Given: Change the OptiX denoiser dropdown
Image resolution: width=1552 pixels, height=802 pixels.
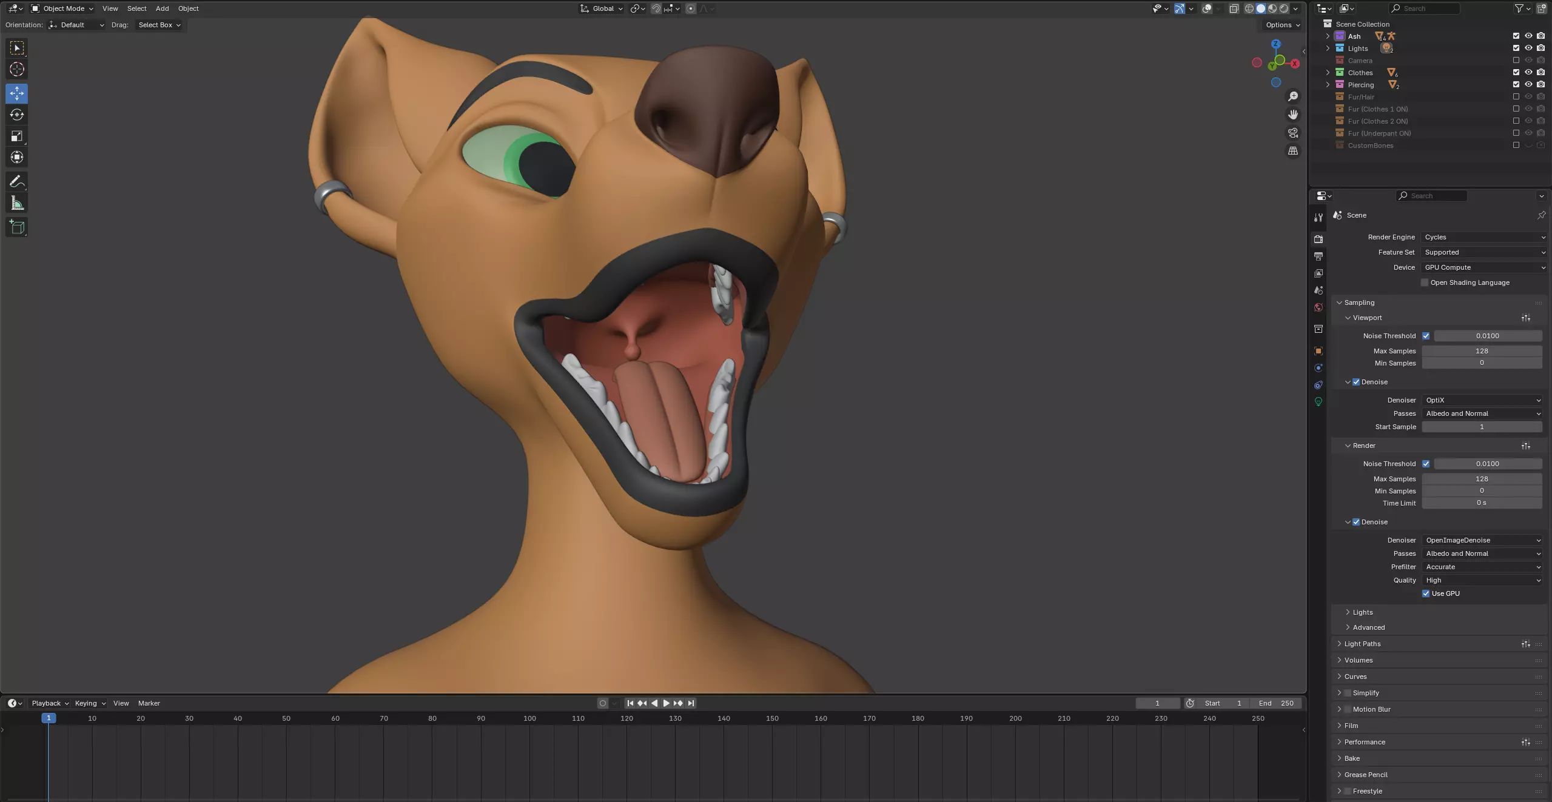Looking at the screenshot, I should 1482,400.
